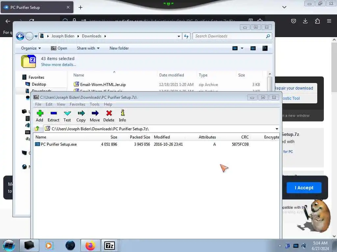Expand Joseph Biden breadcrumb arrow

click(78, 36)
